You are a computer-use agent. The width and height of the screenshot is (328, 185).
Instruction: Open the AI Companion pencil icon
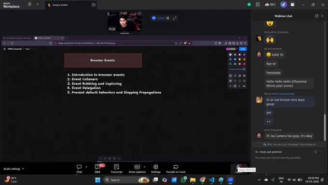click(x=284, y=4)
